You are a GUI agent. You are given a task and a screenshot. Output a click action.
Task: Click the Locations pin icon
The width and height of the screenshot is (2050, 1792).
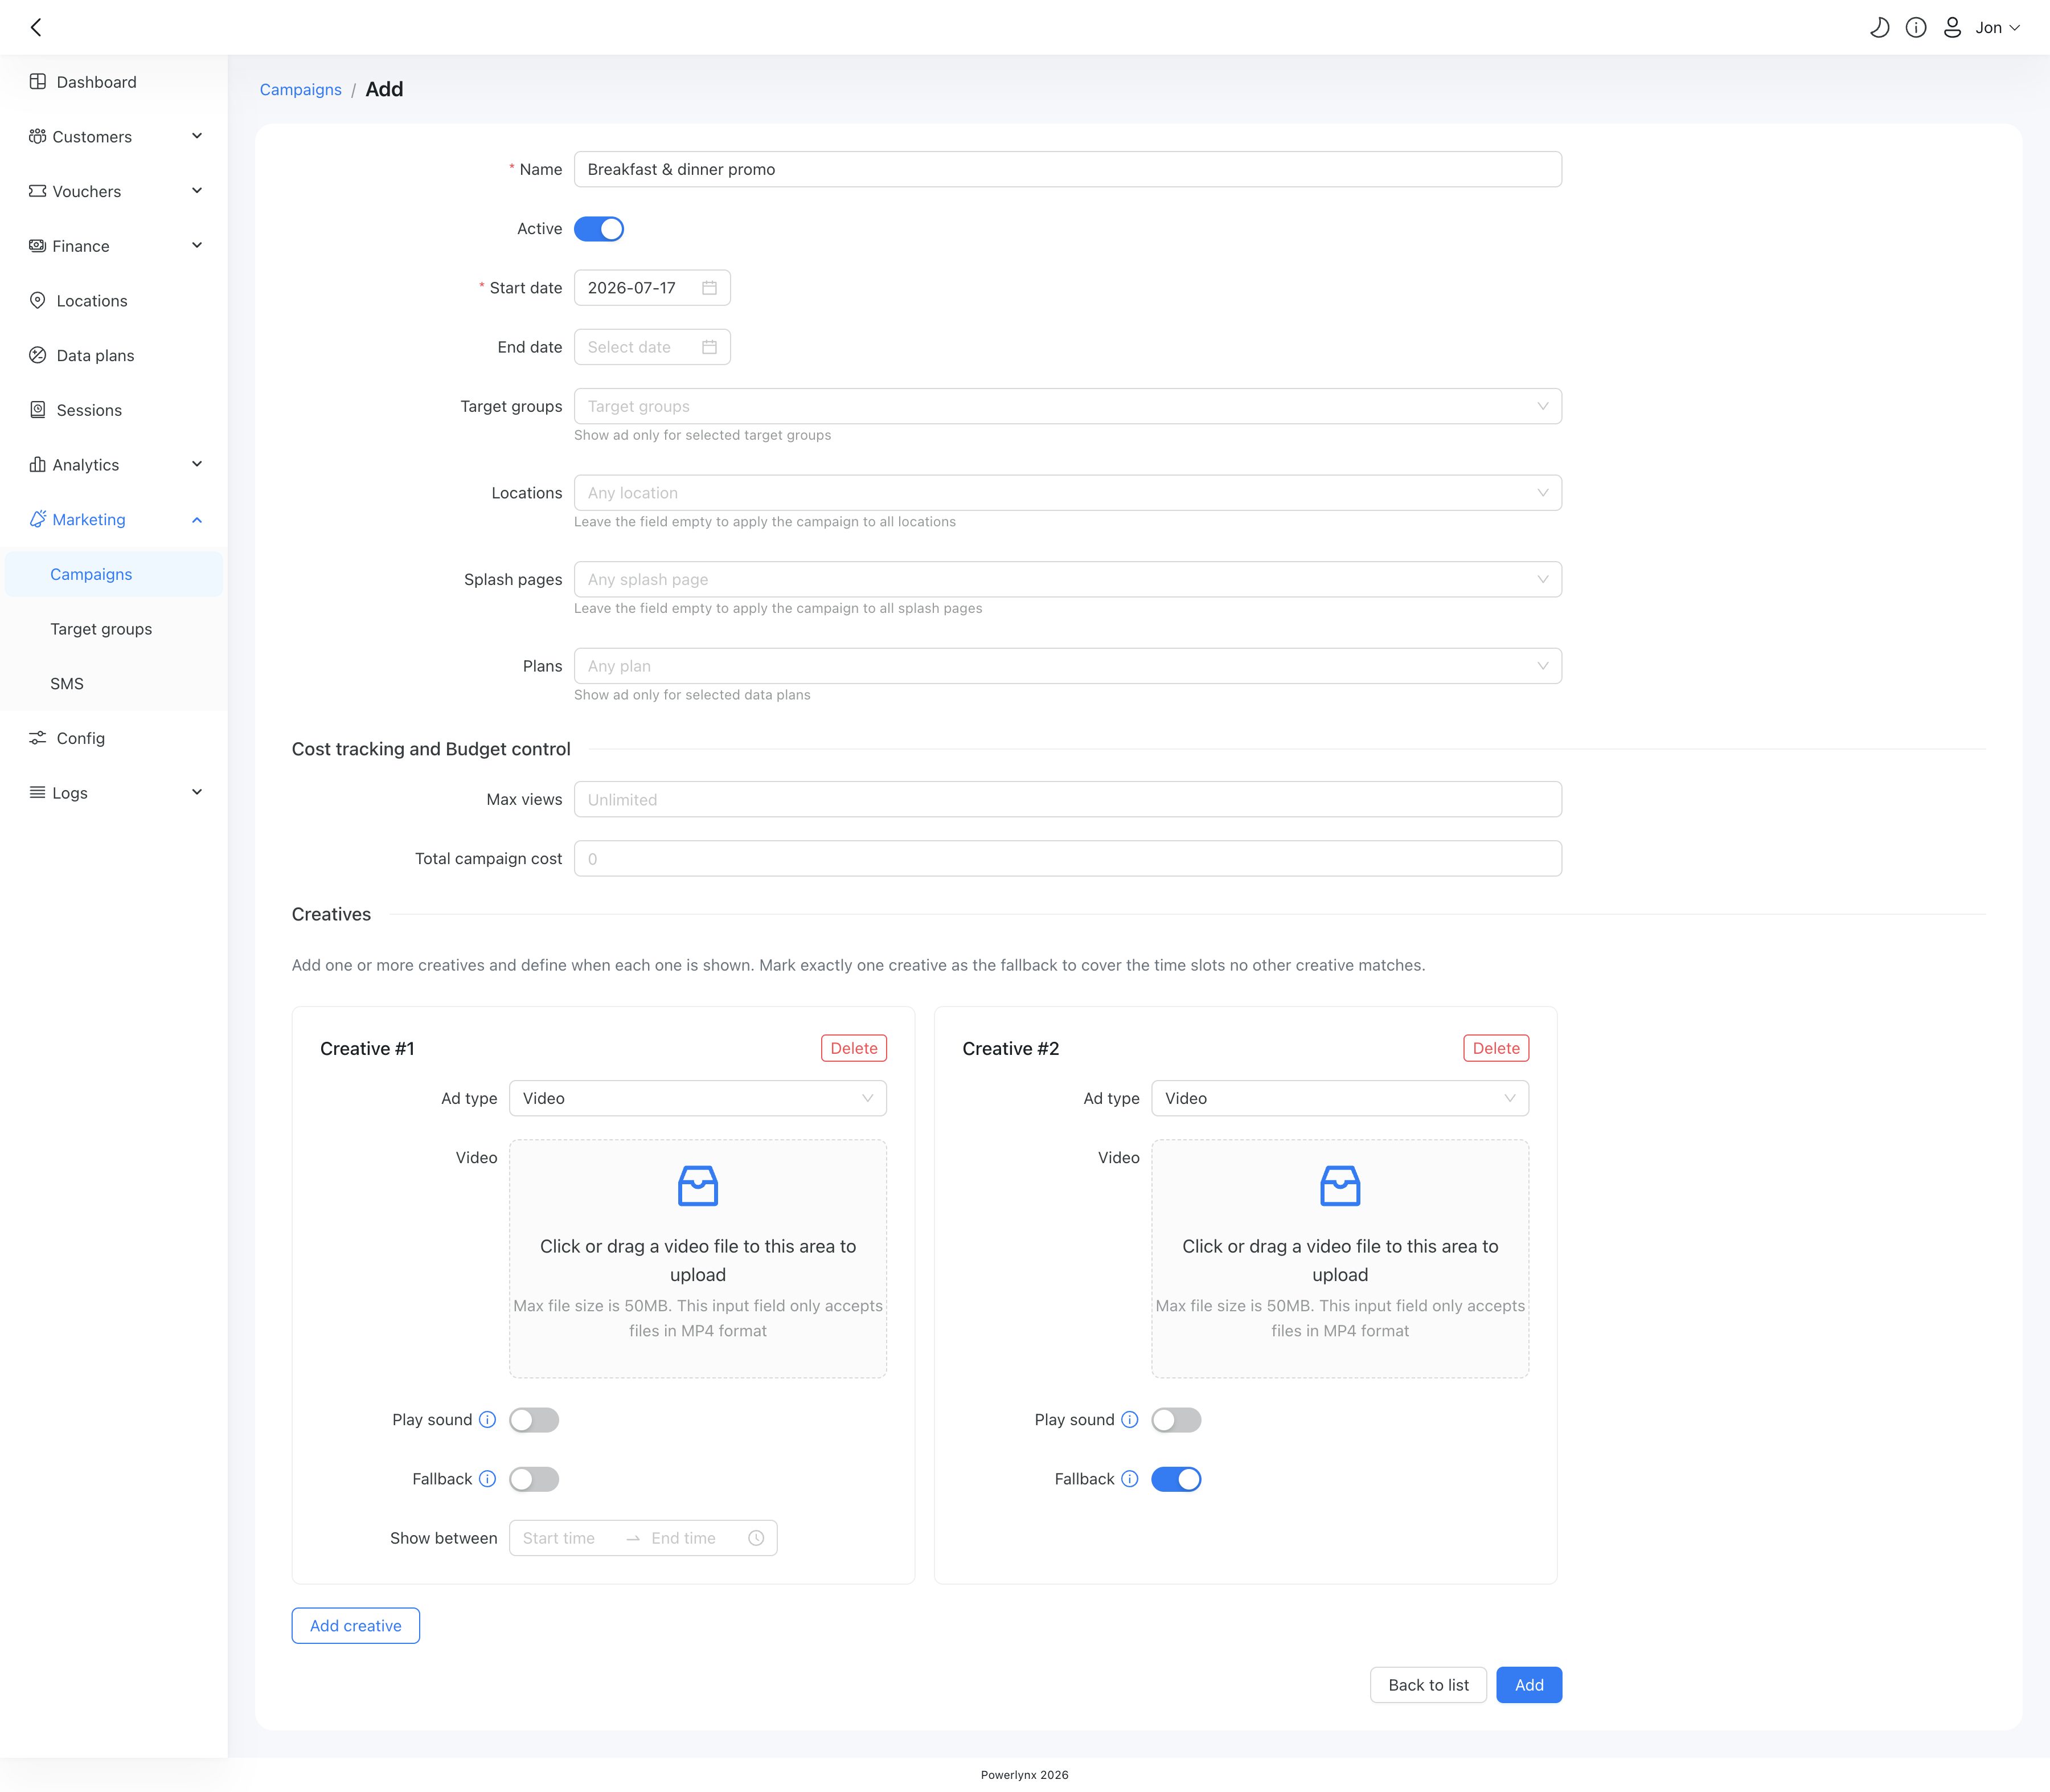point(38,300)
